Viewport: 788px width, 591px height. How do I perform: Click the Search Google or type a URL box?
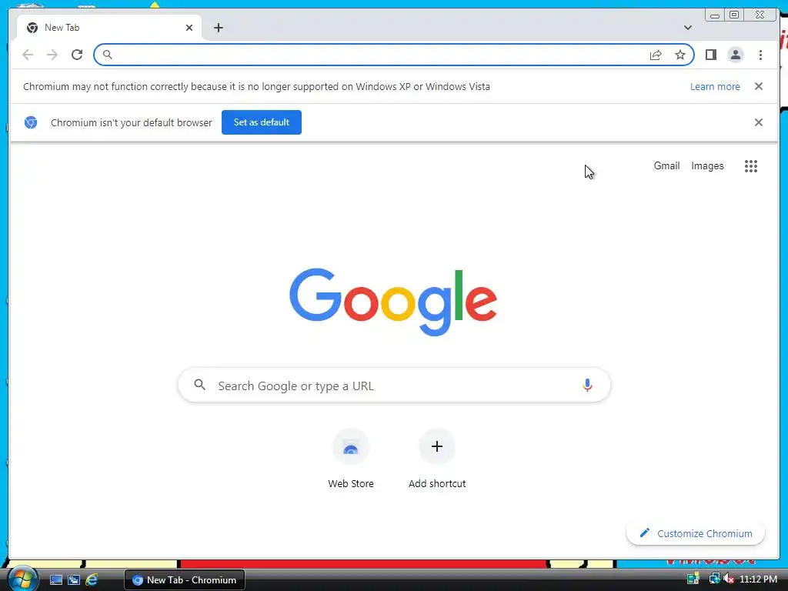coord(394,386)
